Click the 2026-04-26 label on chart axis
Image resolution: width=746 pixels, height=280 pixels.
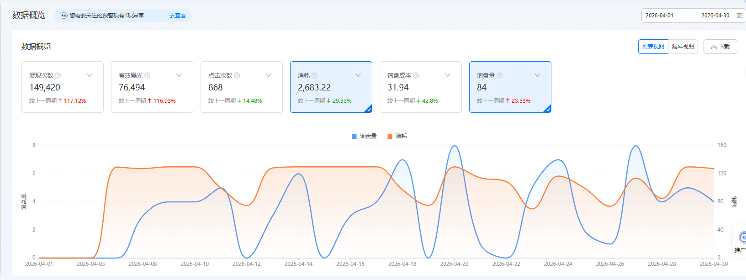610,264
